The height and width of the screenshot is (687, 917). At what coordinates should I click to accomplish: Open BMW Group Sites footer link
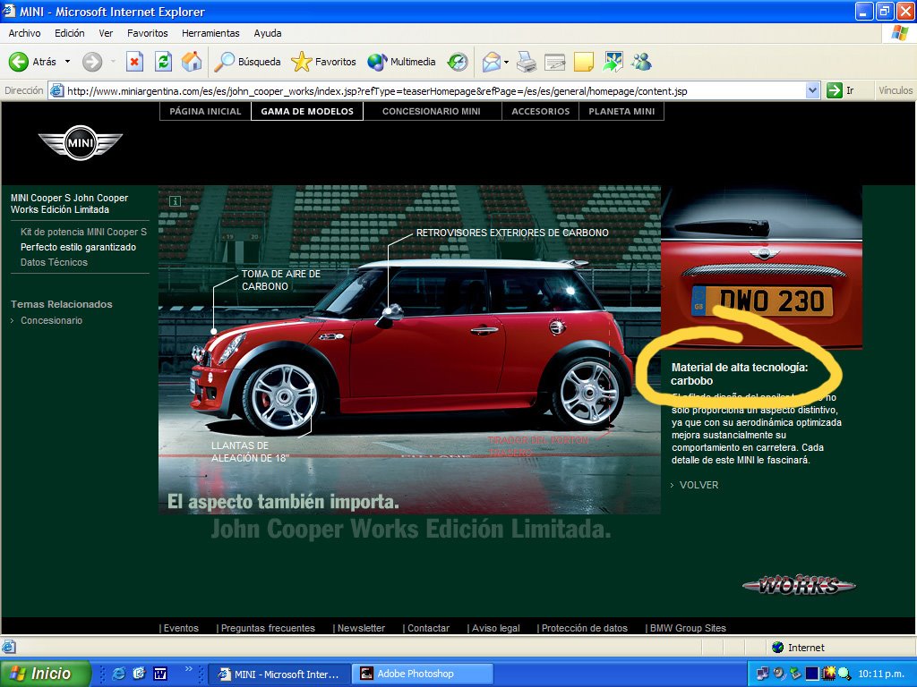688,628
